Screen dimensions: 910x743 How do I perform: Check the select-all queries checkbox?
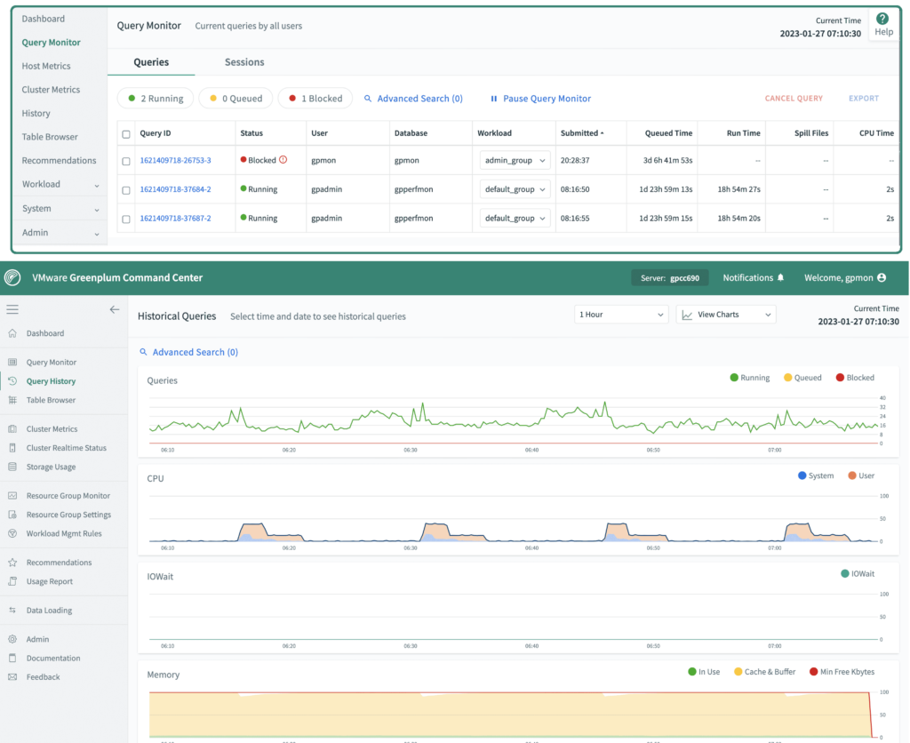(x=126, y=132)
